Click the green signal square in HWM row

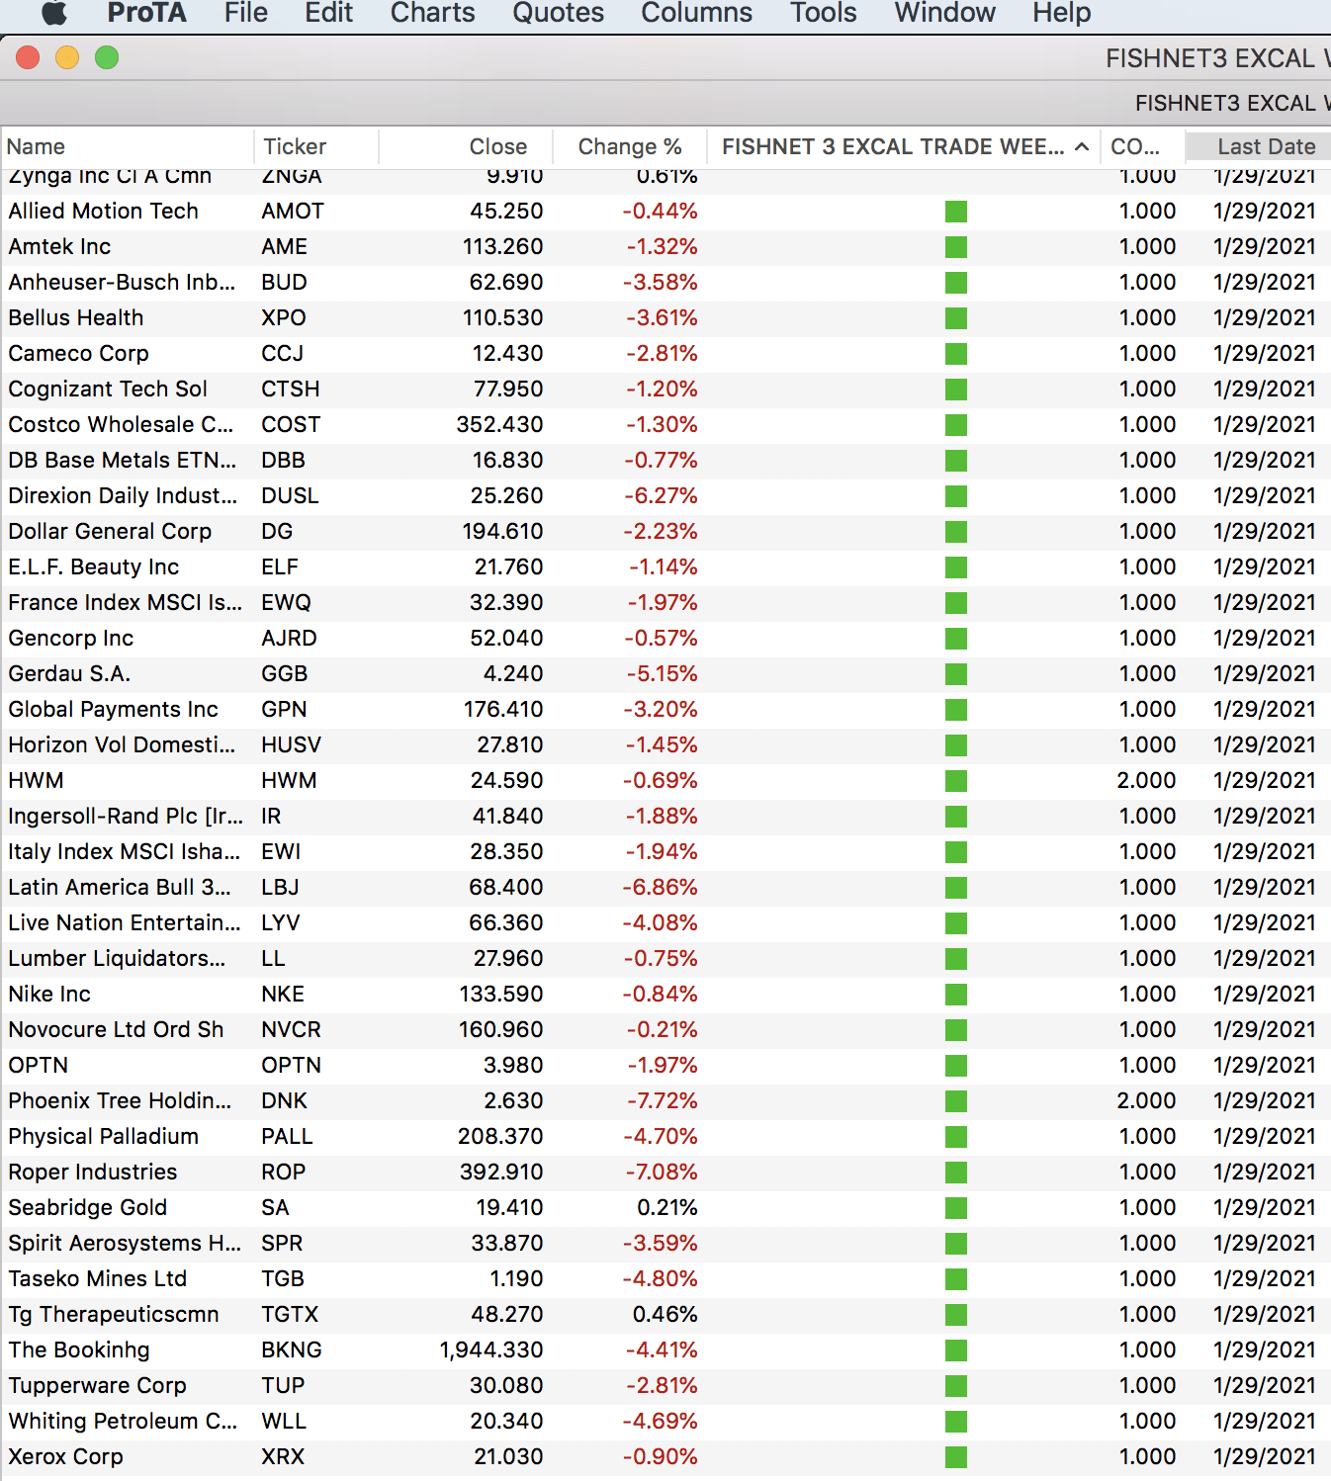click(x=956, y=781)
